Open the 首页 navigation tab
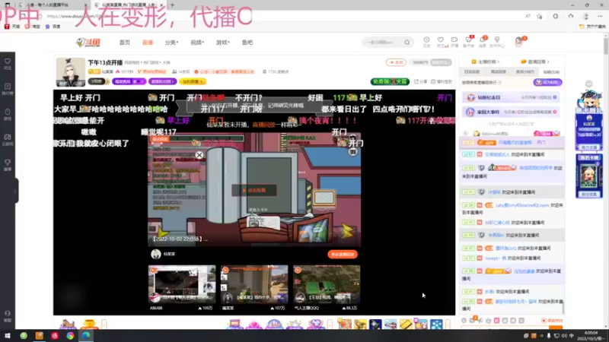609x342 pixels. pyautogui.click(x=125, y=43)
